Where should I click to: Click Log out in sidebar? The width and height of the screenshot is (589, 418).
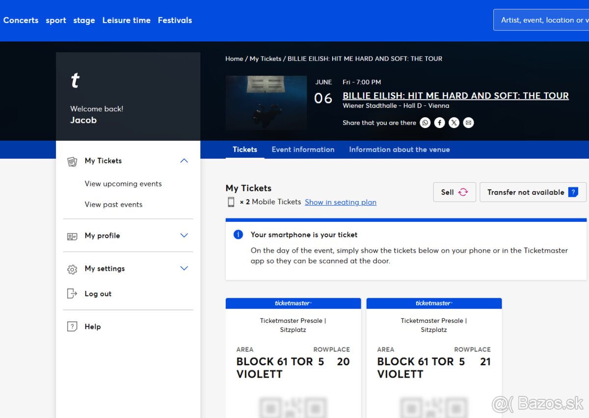pyautogui.click(x=98, y=294)
